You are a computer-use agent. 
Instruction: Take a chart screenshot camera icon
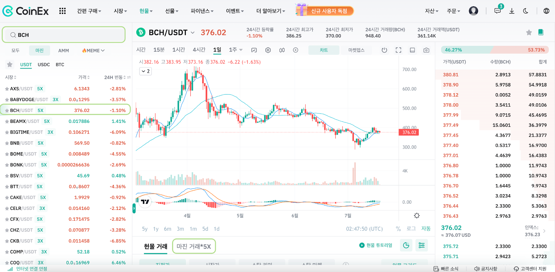pyautogui.click(x=426, y=50)
